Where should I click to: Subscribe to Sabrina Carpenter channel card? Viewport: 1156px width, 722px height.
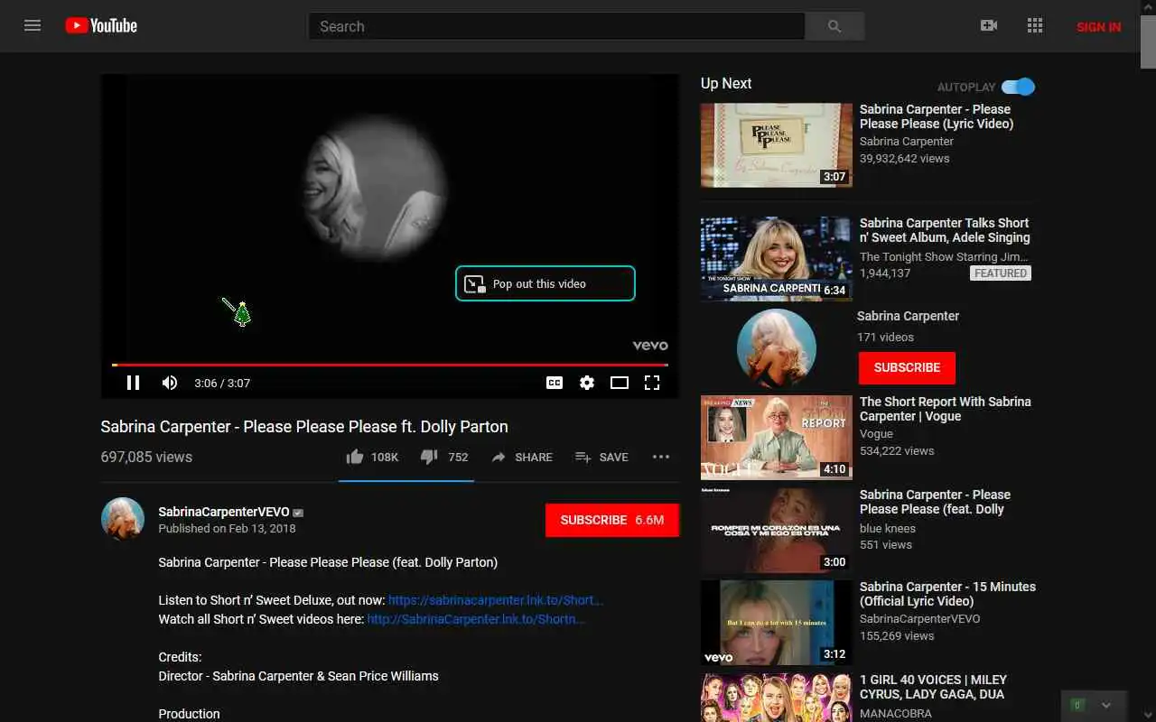(x=907, y=367)
